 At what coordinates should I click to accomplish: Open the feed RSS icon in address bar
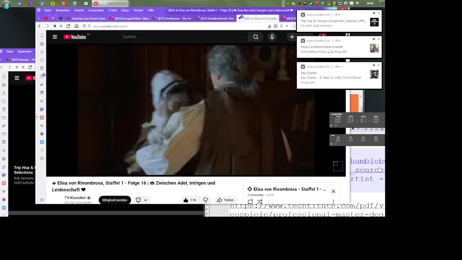pos(276,26)
